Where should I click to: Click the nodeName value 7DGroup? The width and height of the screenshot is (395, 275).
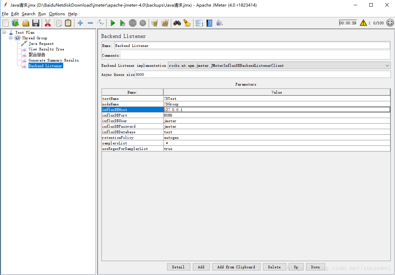pos(277,104)
